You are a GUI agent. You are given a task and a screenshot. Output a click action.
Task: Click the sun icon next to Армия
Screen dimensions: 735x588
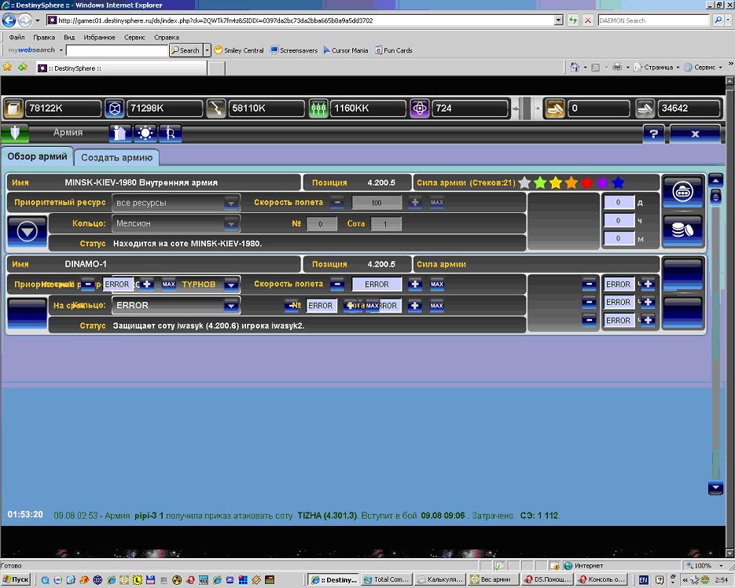point(145,134)
